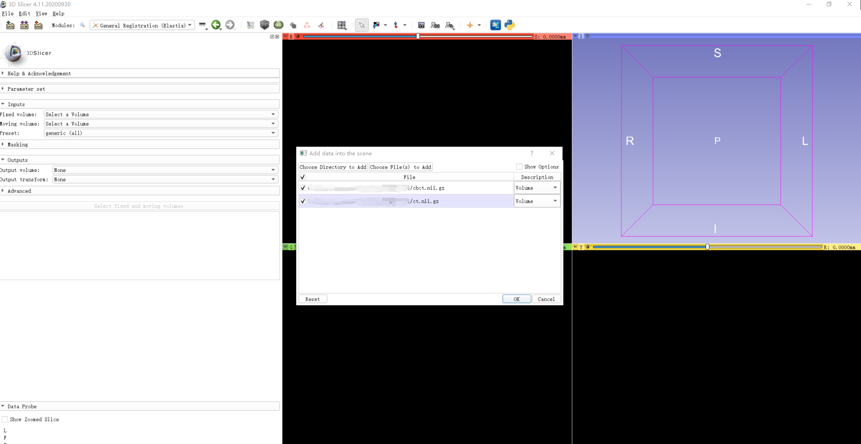861x444 pixels.
Task: Click Choose Directory to Add
Action: tap(333, 167)
